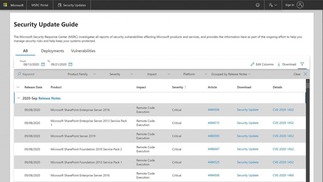Open the user settings dropdown
Screen dimensions: 323x182
273,5
